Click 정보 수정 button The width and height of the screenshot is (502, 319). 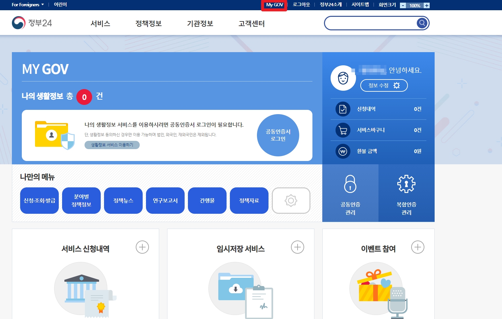pos(384,85)
